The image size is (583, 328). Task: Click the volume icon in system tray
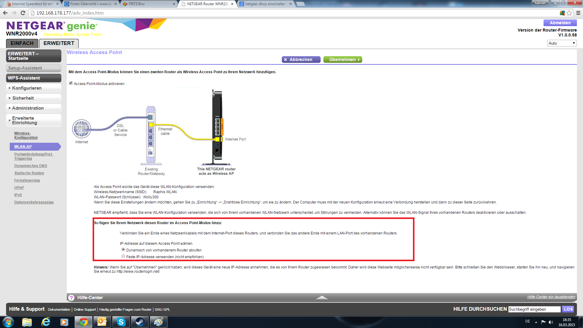[x=551, y=322]
